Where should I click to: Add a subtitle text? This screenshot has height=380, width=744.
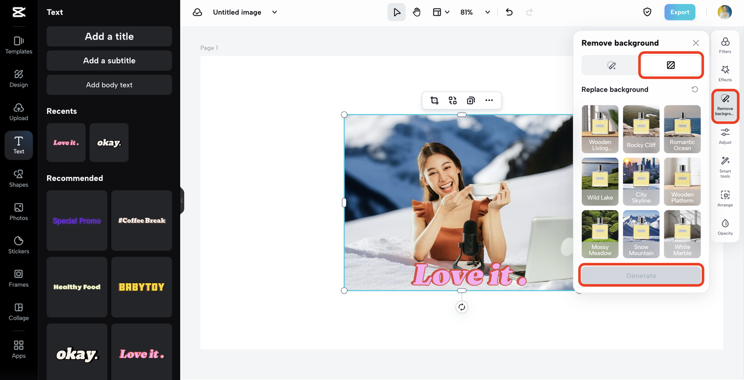point(109,60)
